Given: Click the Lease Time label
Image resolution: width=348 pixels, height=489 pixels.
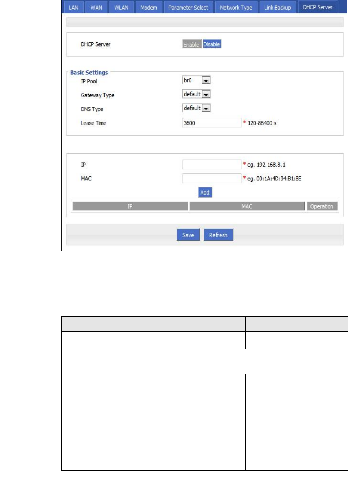Looking at the screenshot, I should tap(93, 123).
